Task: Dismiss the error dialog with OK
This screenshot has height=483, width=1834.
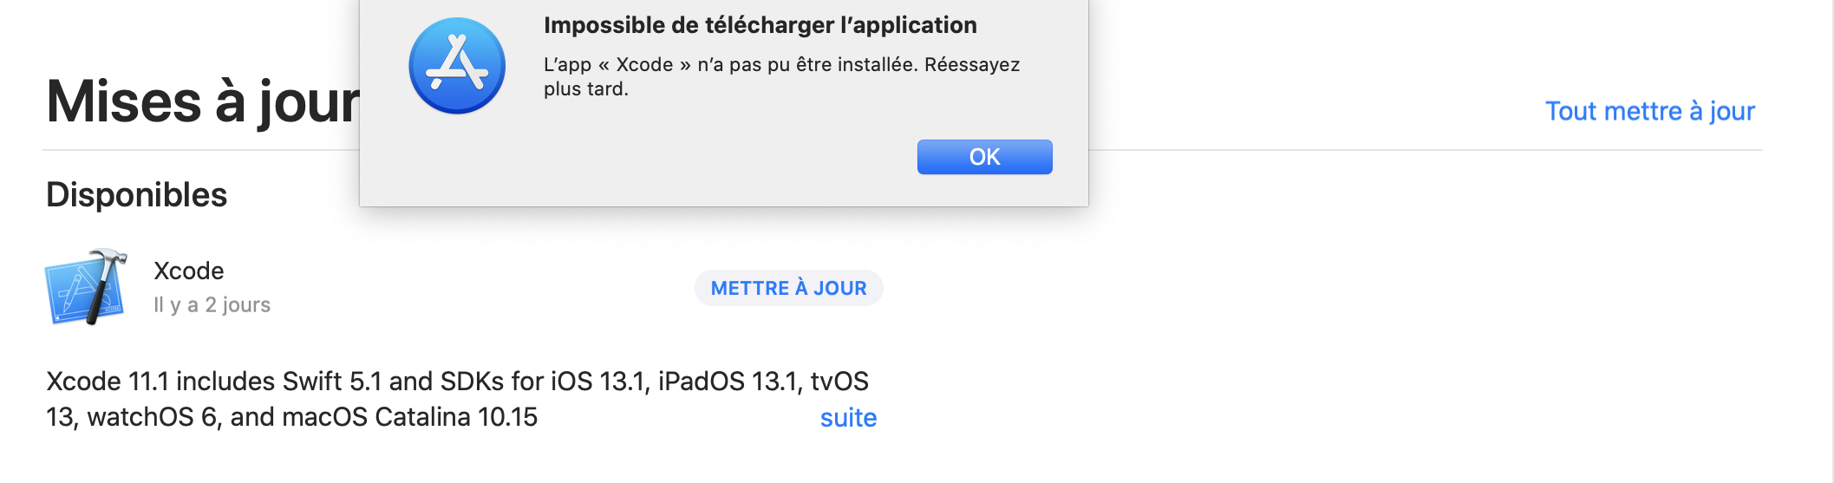Action: (984, 157)
